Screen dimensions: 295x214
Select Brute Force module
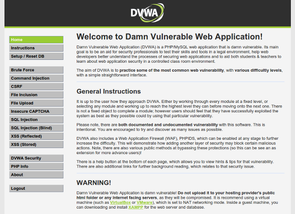(36, 70)
